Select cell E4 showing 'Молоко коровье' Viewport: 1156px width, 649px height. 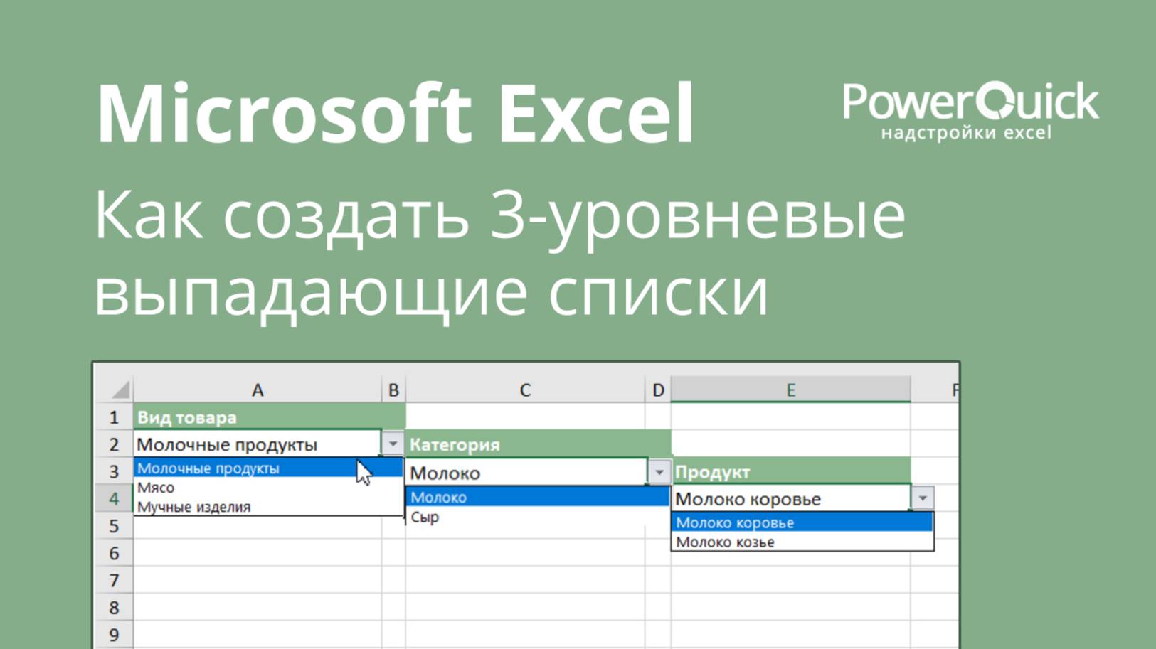point(791,498)
